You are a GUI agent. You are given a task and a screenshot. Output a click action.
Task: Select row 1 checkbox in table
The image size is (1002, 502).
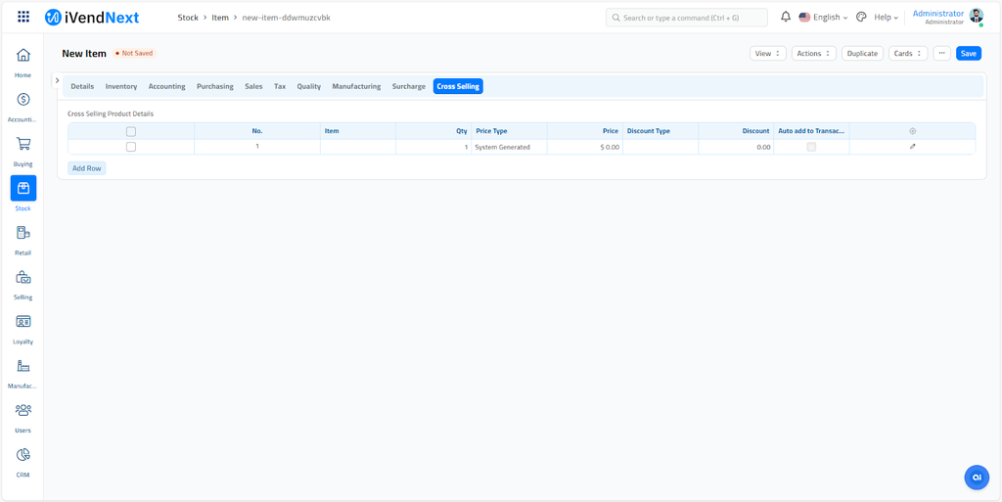tap(131, 147)
